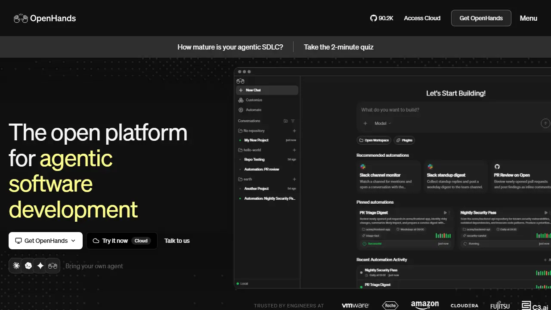551x310 pixels.
Task: Click the Access Cloud link
Action: pyautogui.click(x=422, y=18)
